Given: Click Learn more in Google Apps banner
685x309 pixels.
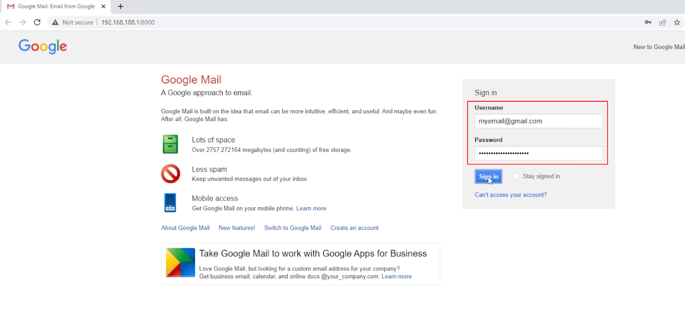Looking at the screenshot, I should [396, 277].
